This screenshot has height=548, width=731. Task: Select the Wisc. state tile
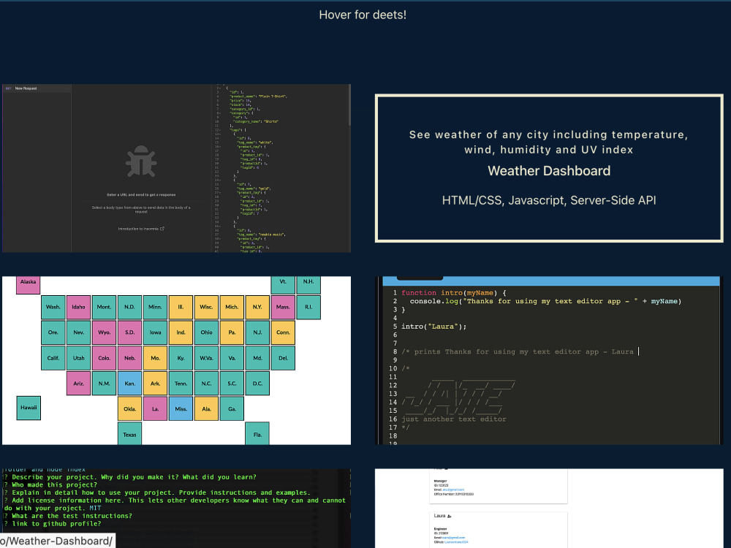coord(207,307)
